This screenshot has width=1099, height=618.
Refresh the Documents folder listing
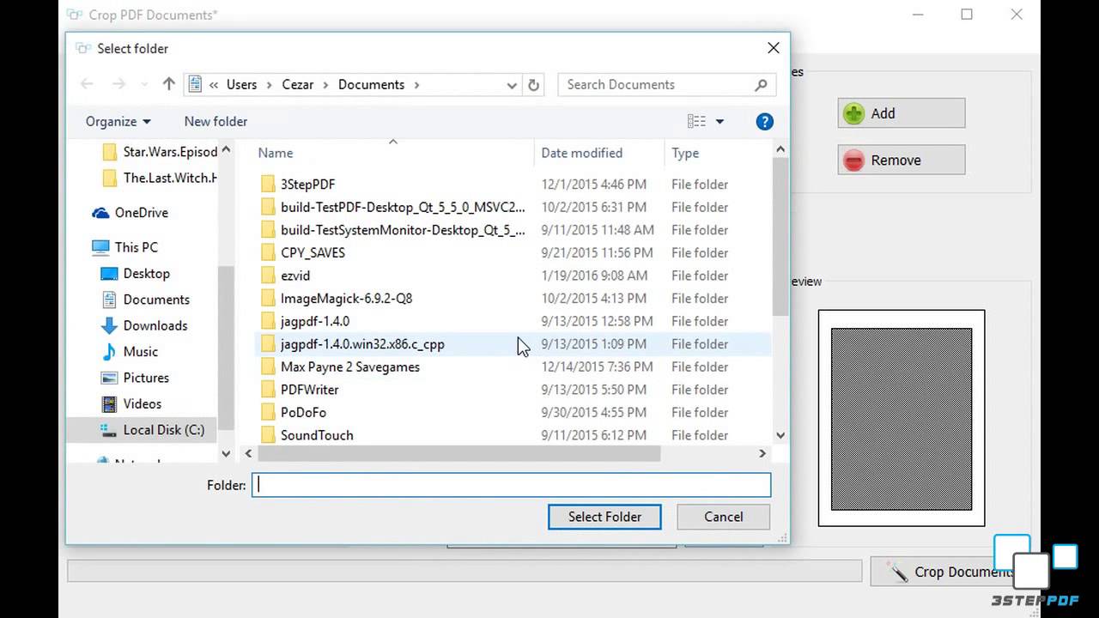pos(533,85)
